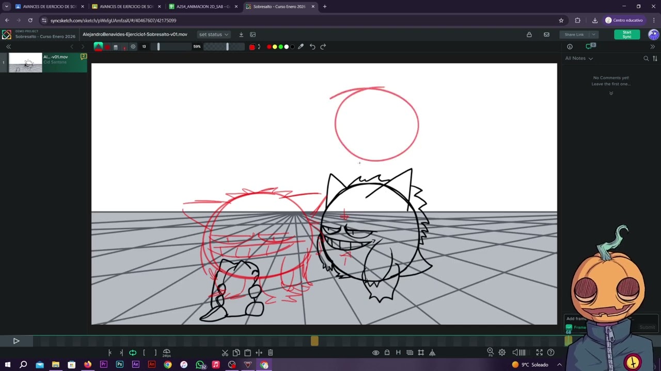Screen dimensions: 661x371
Task: Open viewer settings gear
Action: [502, 352]
